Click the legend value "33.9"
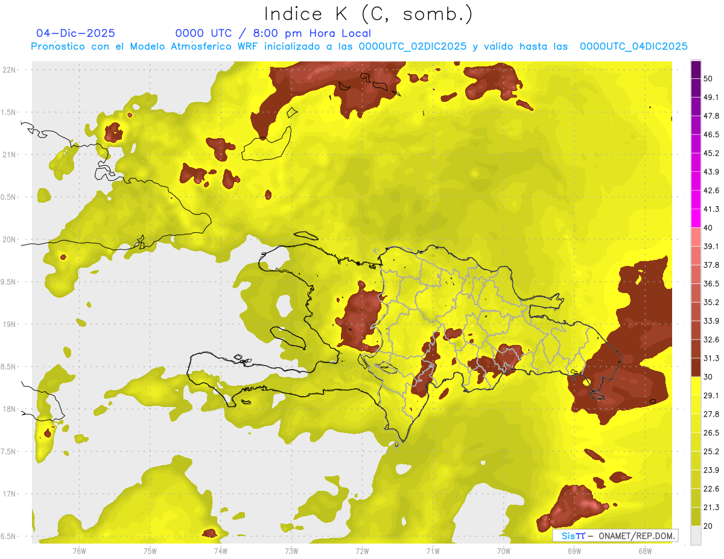The width and height of the screenshot is (724, 559). point(711,321)
